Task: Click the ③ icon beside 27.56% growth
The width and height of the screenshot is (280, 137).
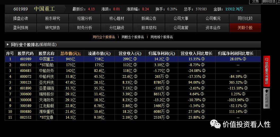Action: (x=203, y=112)
